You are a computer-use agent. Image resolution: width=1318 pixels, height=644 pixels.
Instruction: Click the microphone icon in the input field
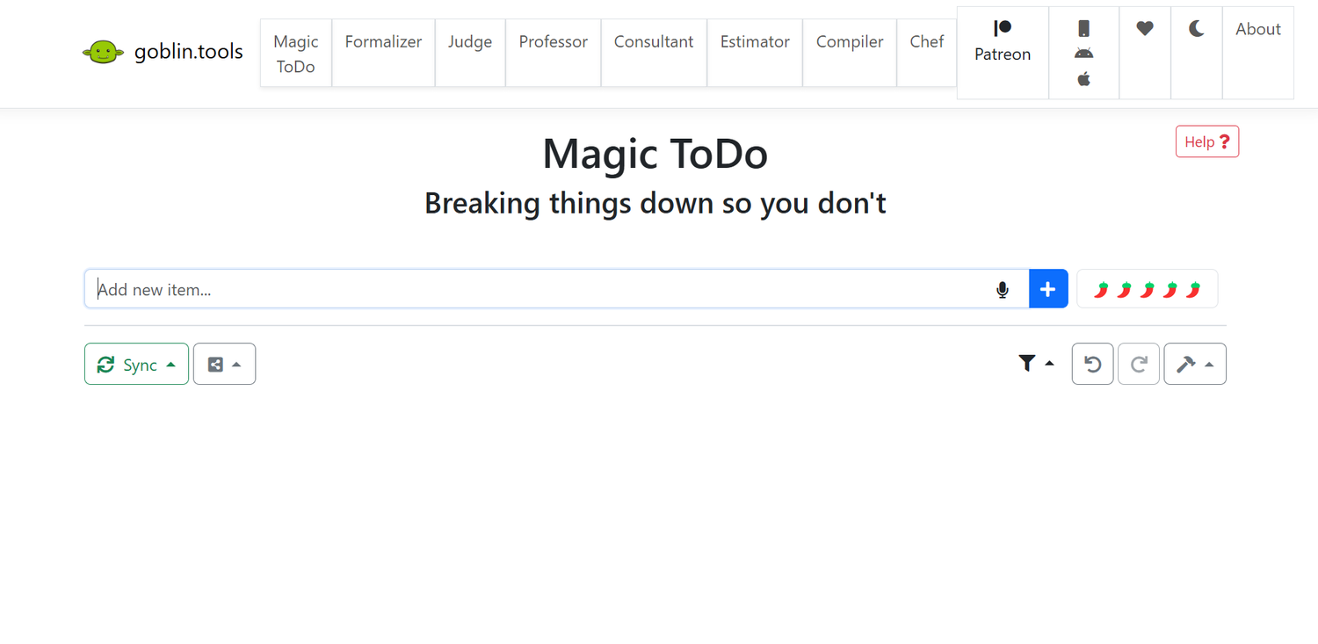coord(1002,288)
